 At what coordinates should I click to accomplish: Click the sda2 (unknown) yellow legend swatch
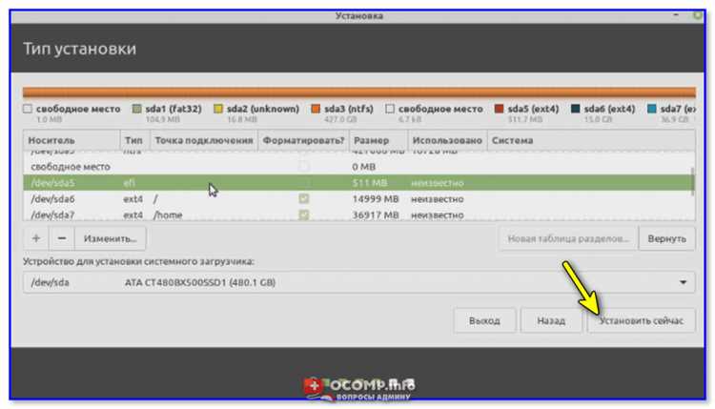pos(218,109)
